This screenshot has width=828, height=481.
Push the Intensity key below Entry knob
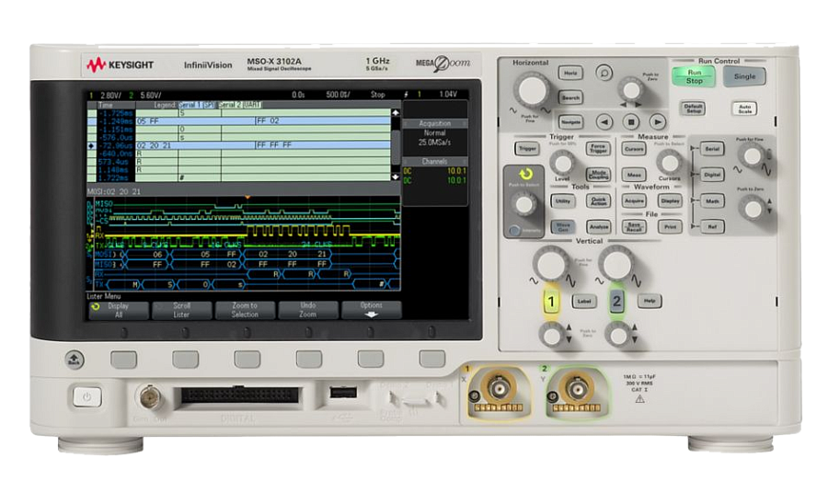(515, 231)
